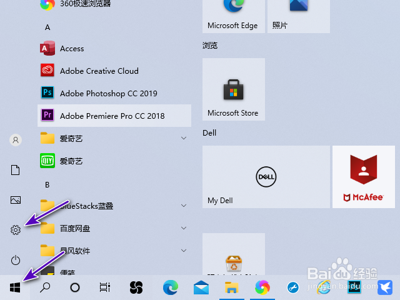Viewport: 400px width, 300px height.
Task: Open the Microsoft Edge tile
Action: 234,15
